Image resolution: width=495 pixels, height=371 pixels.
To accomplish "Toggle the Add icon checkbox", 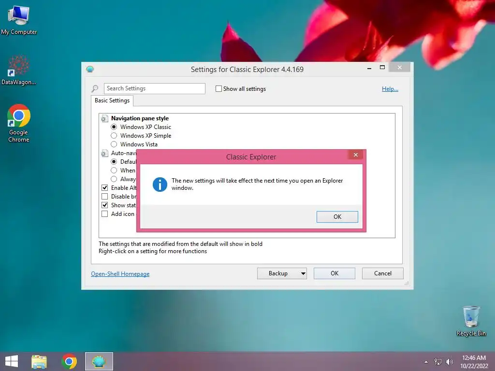I will [105, 214].
